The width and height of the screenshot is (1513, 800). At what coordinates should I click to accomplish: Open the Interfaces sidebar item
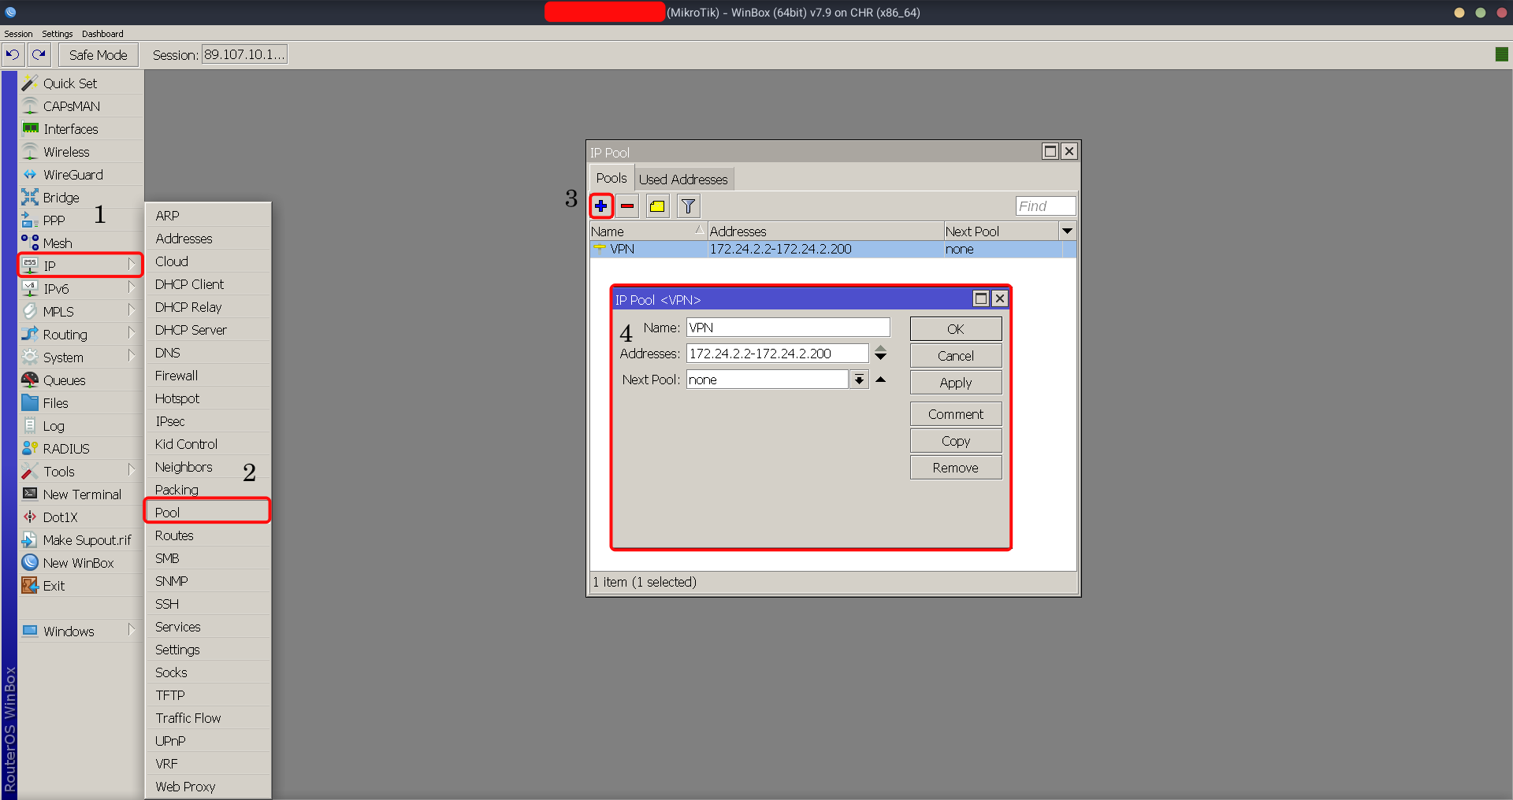click(x=80, y=129)
